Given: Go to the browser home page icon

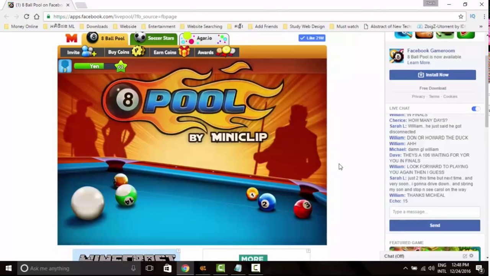Looking at the screenshot, I should coord(36,16).
